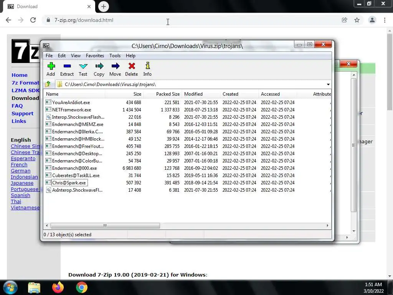Expand the address path dropdown in 7-Zip

click(x=328, y=84)
